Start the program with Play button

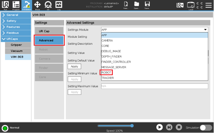click(159, 127)
